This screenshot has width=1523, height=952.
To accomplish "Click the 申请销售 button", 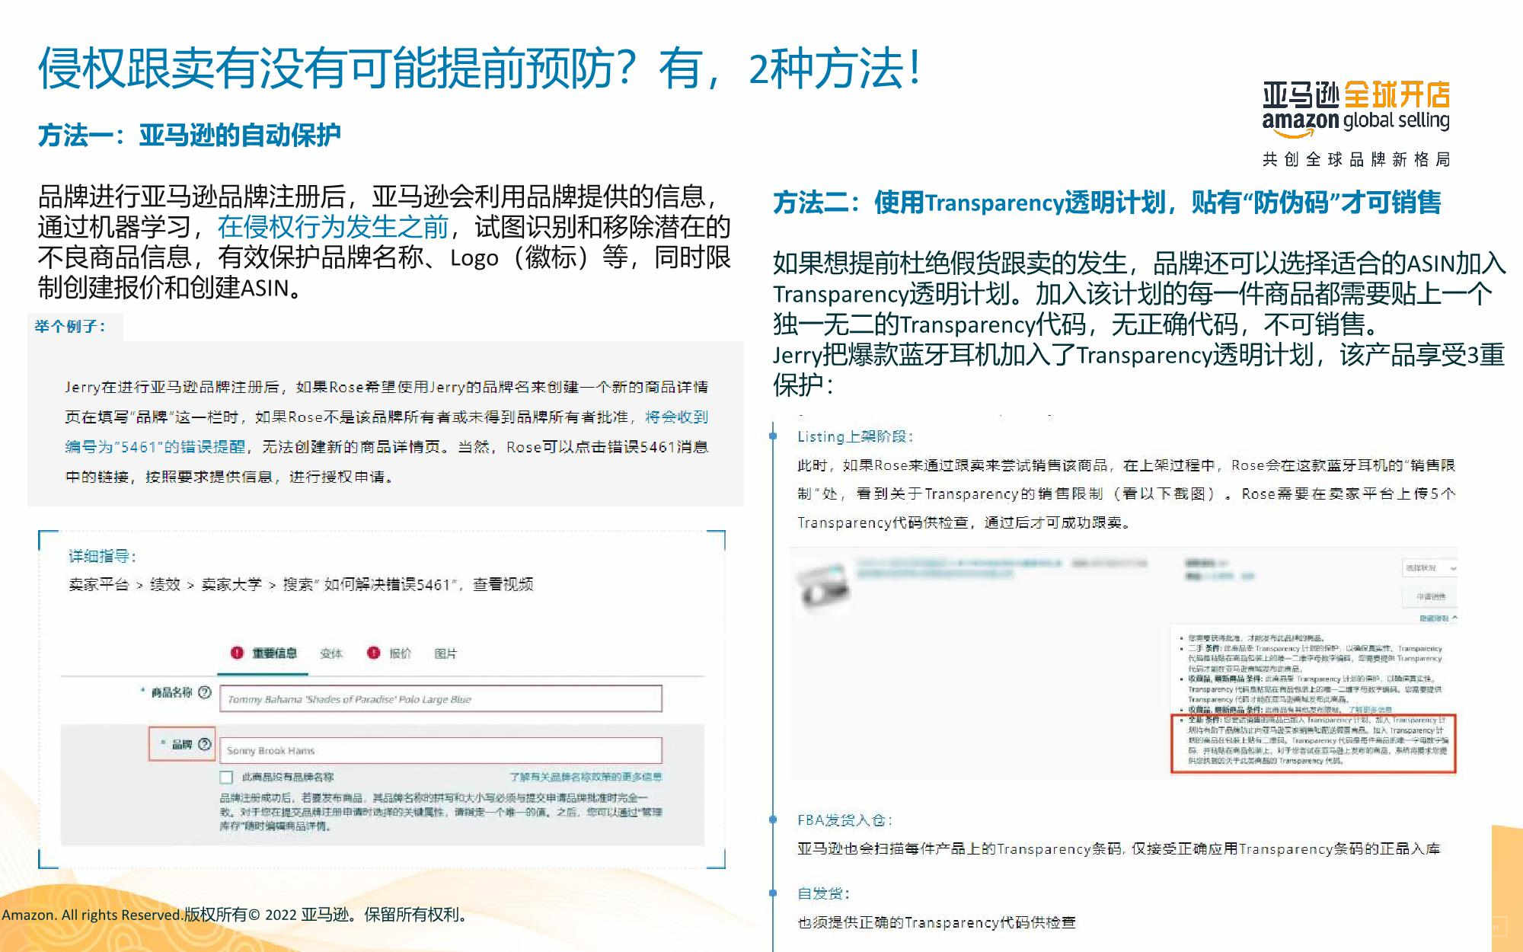I will (1430, 596).
